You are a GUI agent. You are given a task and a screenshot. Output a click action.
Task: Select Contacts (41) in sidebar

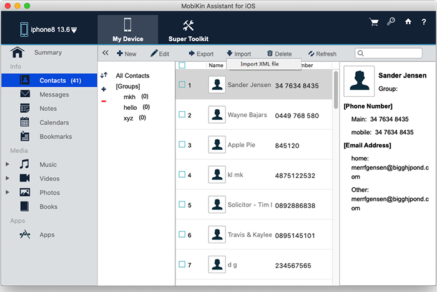pyautogui.click(x=49, y=80)
